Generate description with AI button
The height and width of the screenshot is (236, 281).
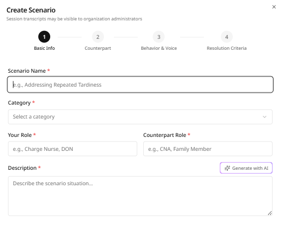coord(246,168)
